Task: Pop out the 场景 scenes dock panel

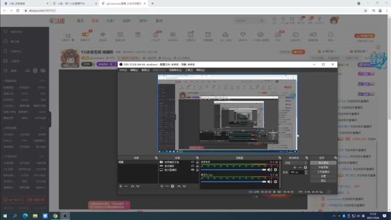Action: point(156,158)
